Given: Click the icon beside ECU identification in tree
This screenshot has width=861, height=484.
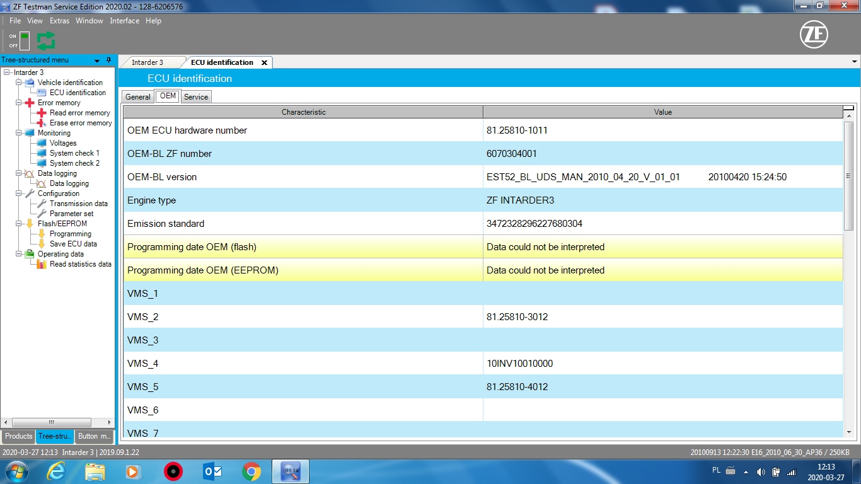Looking at the screenshot, I should pos(42,93).
